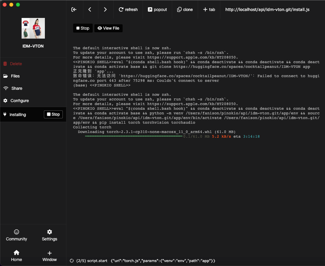
Task: Click the collapse sidebar arrow icon
Action: [74, 10]
